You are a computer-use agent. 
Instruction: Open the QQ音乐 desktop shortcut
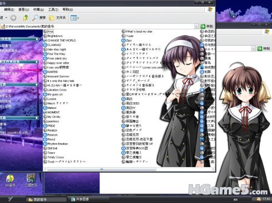pyautogui.click(x=10, y=180)
